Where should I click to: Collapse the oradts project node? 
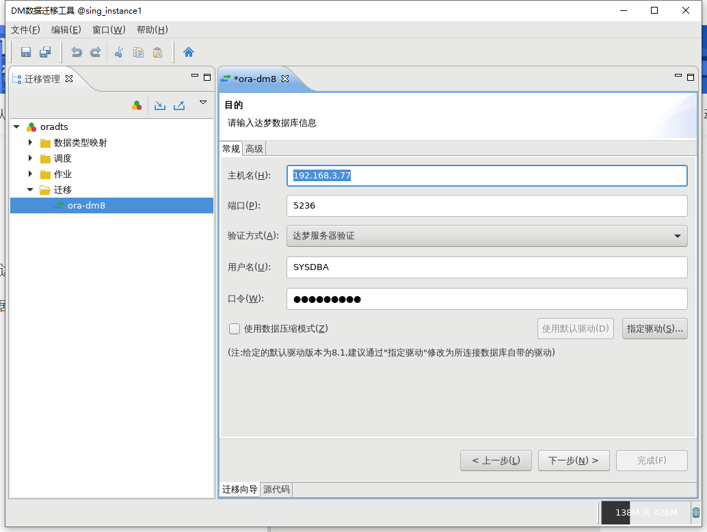[x=16, y=127]
